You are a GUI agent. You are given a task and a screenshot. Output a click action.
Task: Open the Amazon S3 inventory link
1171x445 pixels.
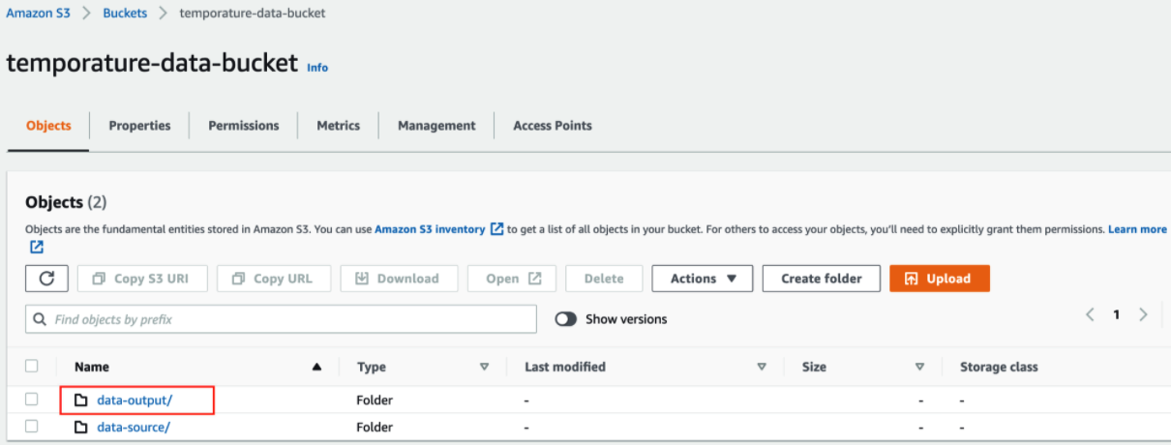tap(430, 229)
